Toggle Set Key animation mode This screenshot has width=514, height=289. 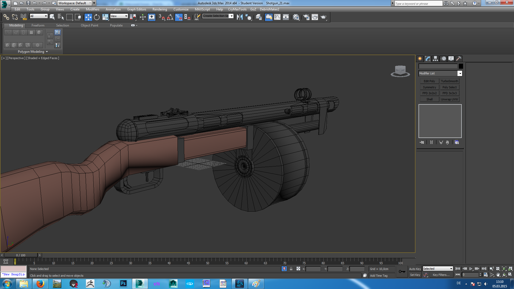[x=415, y=275]
